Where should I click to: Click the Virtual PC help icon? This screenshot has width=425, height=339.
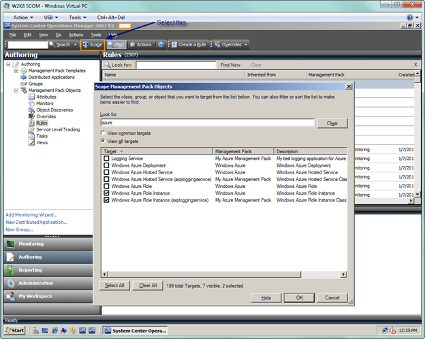(409, 18)
